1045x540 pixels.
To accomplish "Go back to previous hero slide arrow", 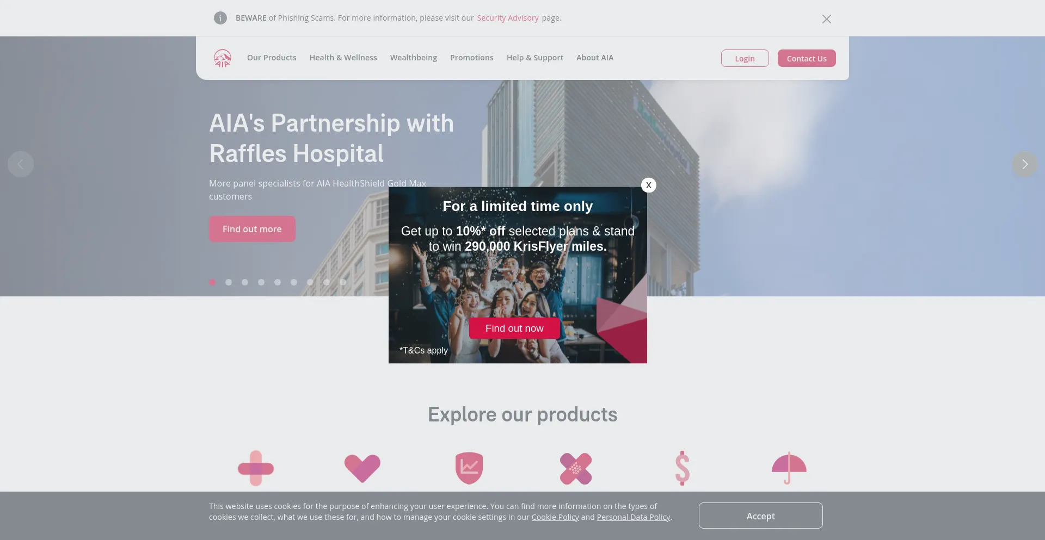I will click(21, 164).
